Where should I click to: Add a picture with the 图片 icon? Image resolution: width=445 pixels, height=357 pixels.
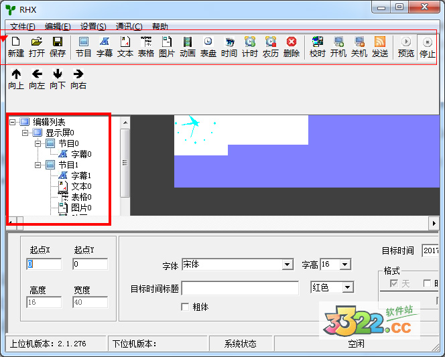tap(167, 47)
